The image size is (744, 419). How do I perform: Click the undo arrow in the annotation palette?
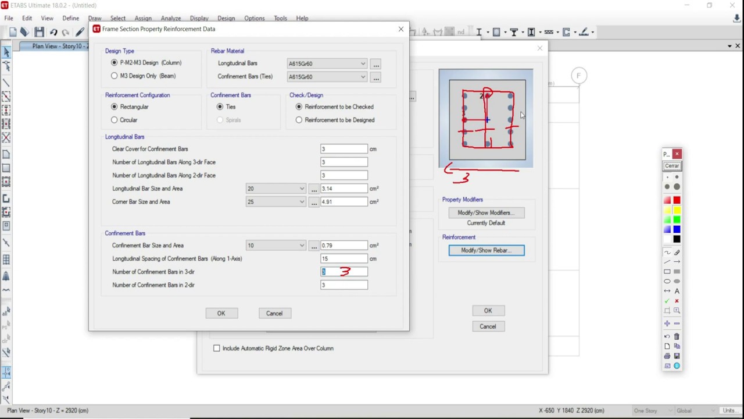click(x=667, y=336)
